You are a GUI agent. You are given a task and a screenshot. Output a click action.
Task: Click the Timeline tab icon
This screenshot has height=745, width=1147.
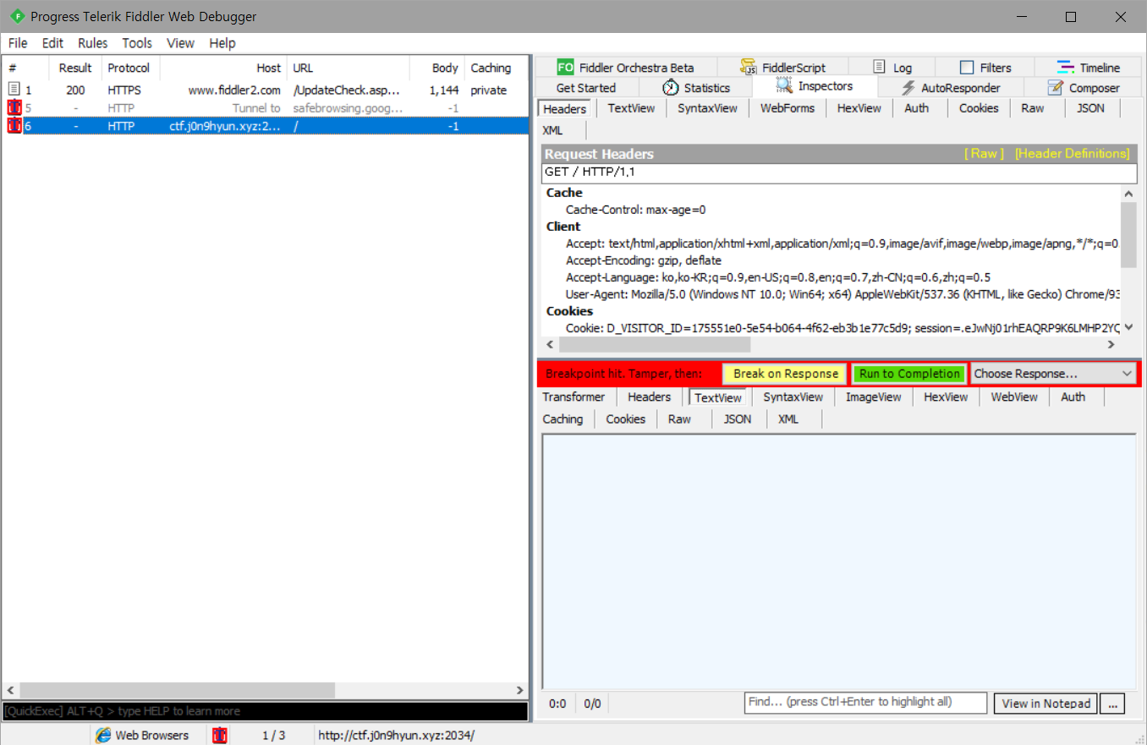(x=1066, y=68)
